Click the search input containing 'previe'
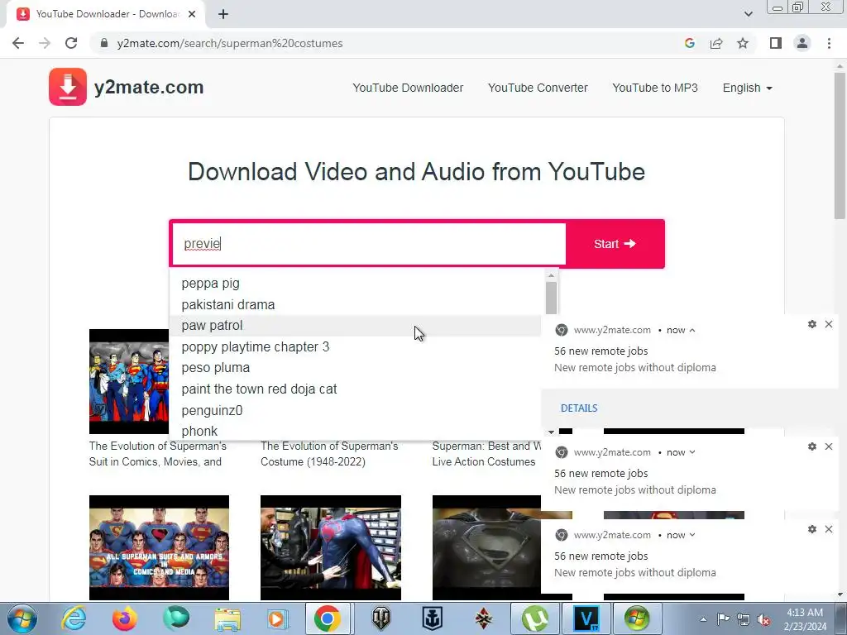The width and height of the screenshot is (847, 635). pos(368,244)
